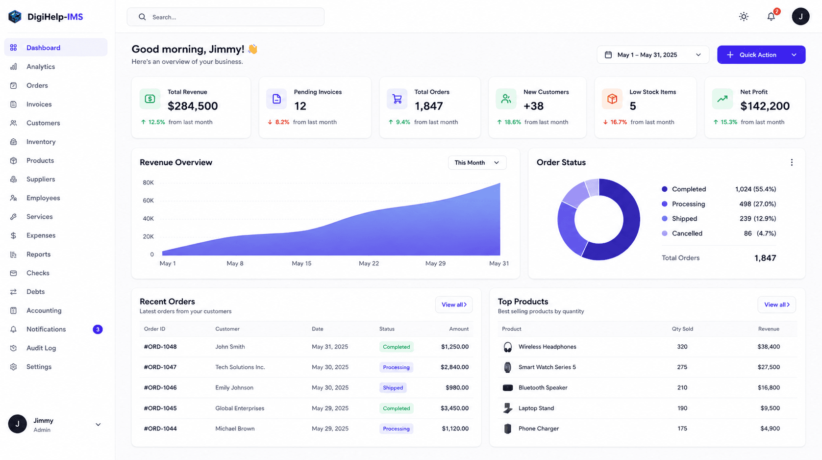This screenshot has width=822, height=460.
Task: Click the Laptop Stand product icon
Action: coord(508,408)
